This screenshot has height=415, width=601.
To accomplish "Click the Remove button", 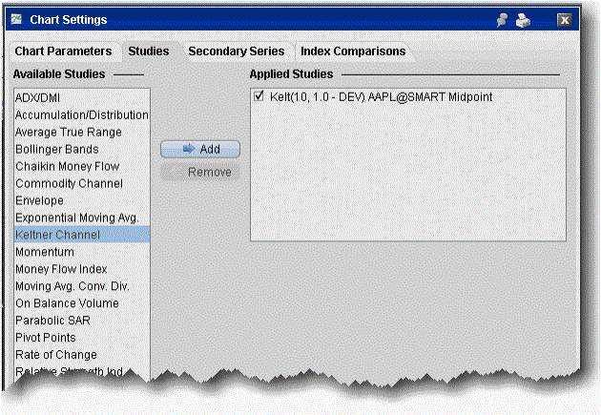I will (x=200, y=172).
